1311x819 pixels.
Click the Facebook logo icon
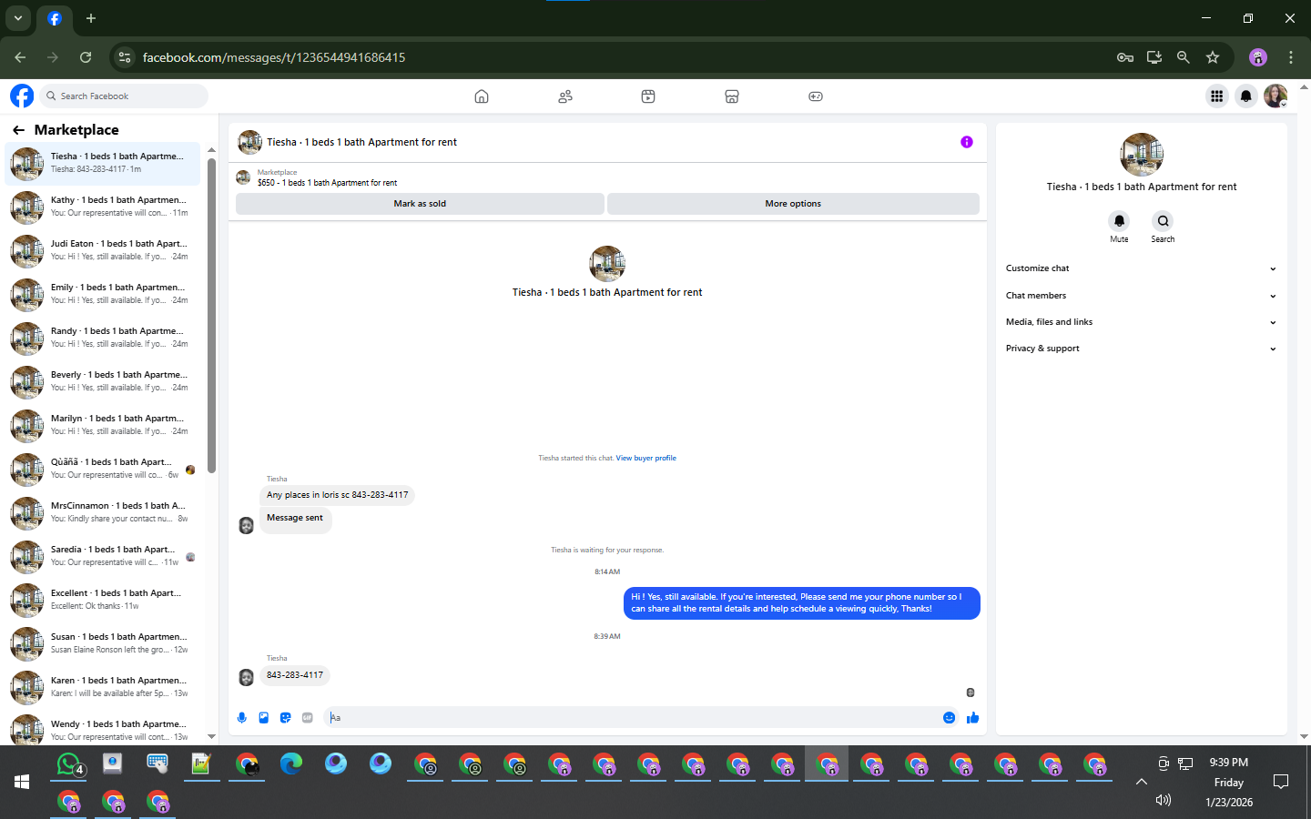(22, 96)
